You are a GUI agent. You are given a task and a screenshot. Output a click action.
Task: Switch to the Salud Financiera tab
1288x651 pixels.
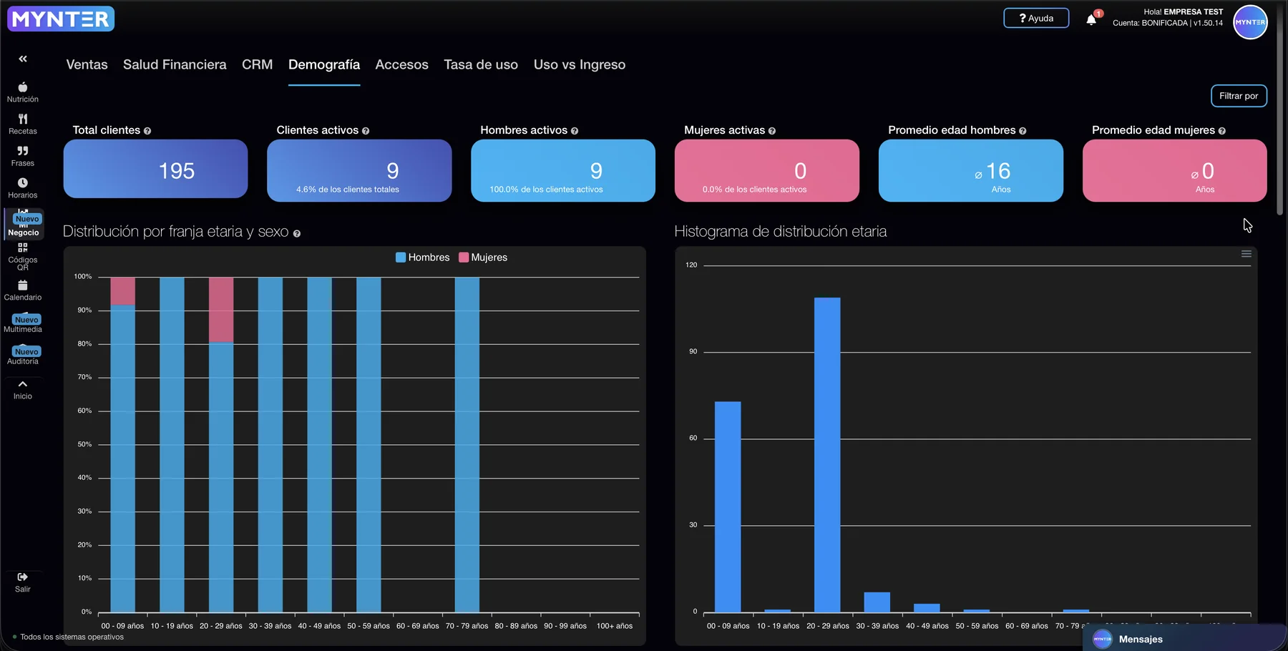[x=175, y=64]
